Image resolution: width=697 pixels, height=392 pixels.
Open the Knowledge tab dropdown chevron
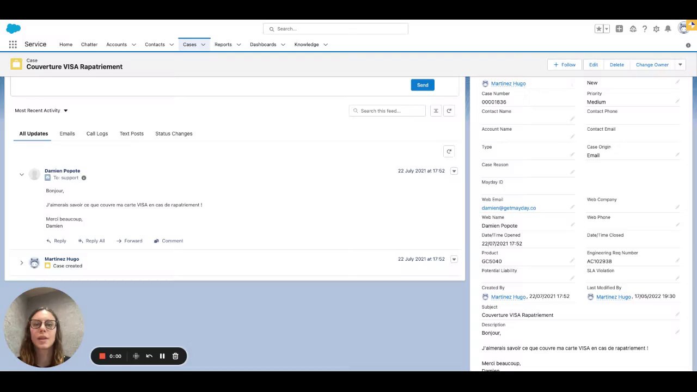[326, 45]
